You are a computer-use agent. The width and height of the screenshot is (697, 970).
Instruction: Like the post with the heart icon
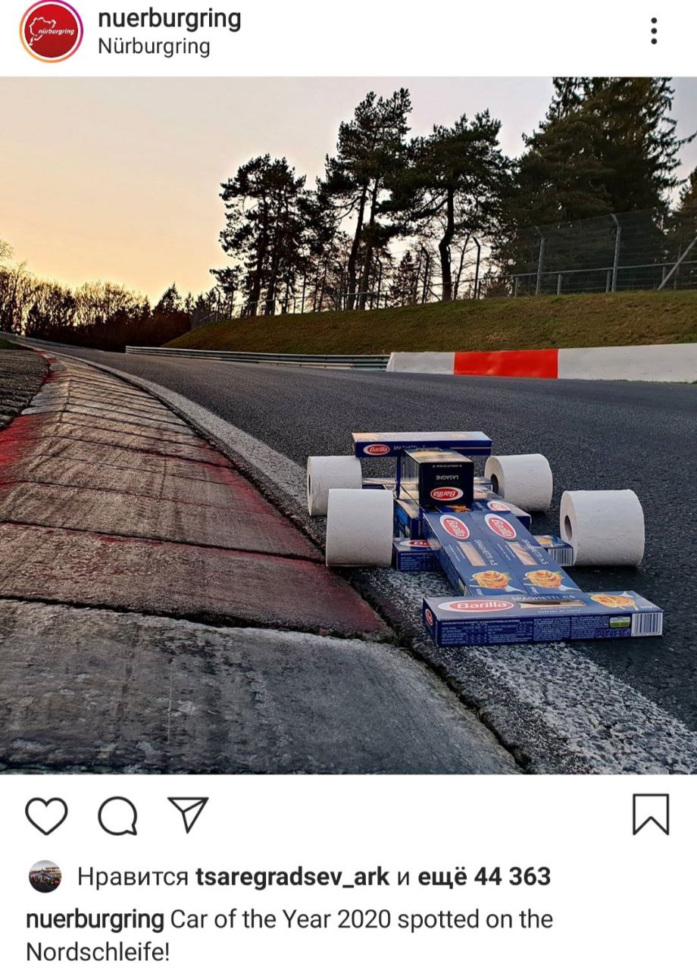(46, 815)
